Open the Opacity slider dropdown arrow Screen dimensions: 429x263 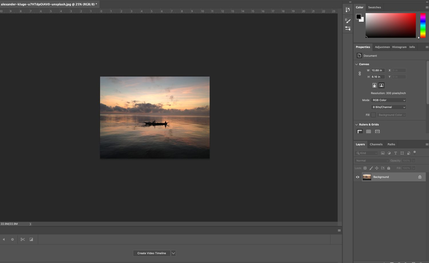click(x=414, y=160)
